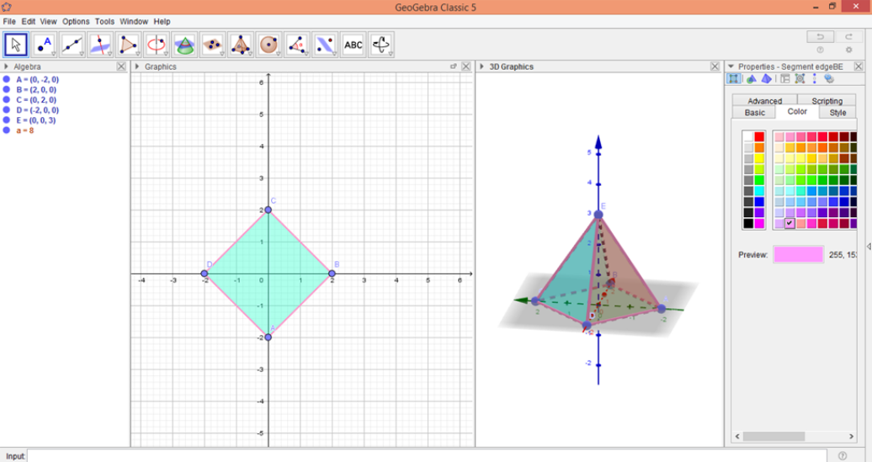This screenshot has width=872, height=462.
Task: Open the Options menu
Action: pyautogui.click(x=76, y=21)
